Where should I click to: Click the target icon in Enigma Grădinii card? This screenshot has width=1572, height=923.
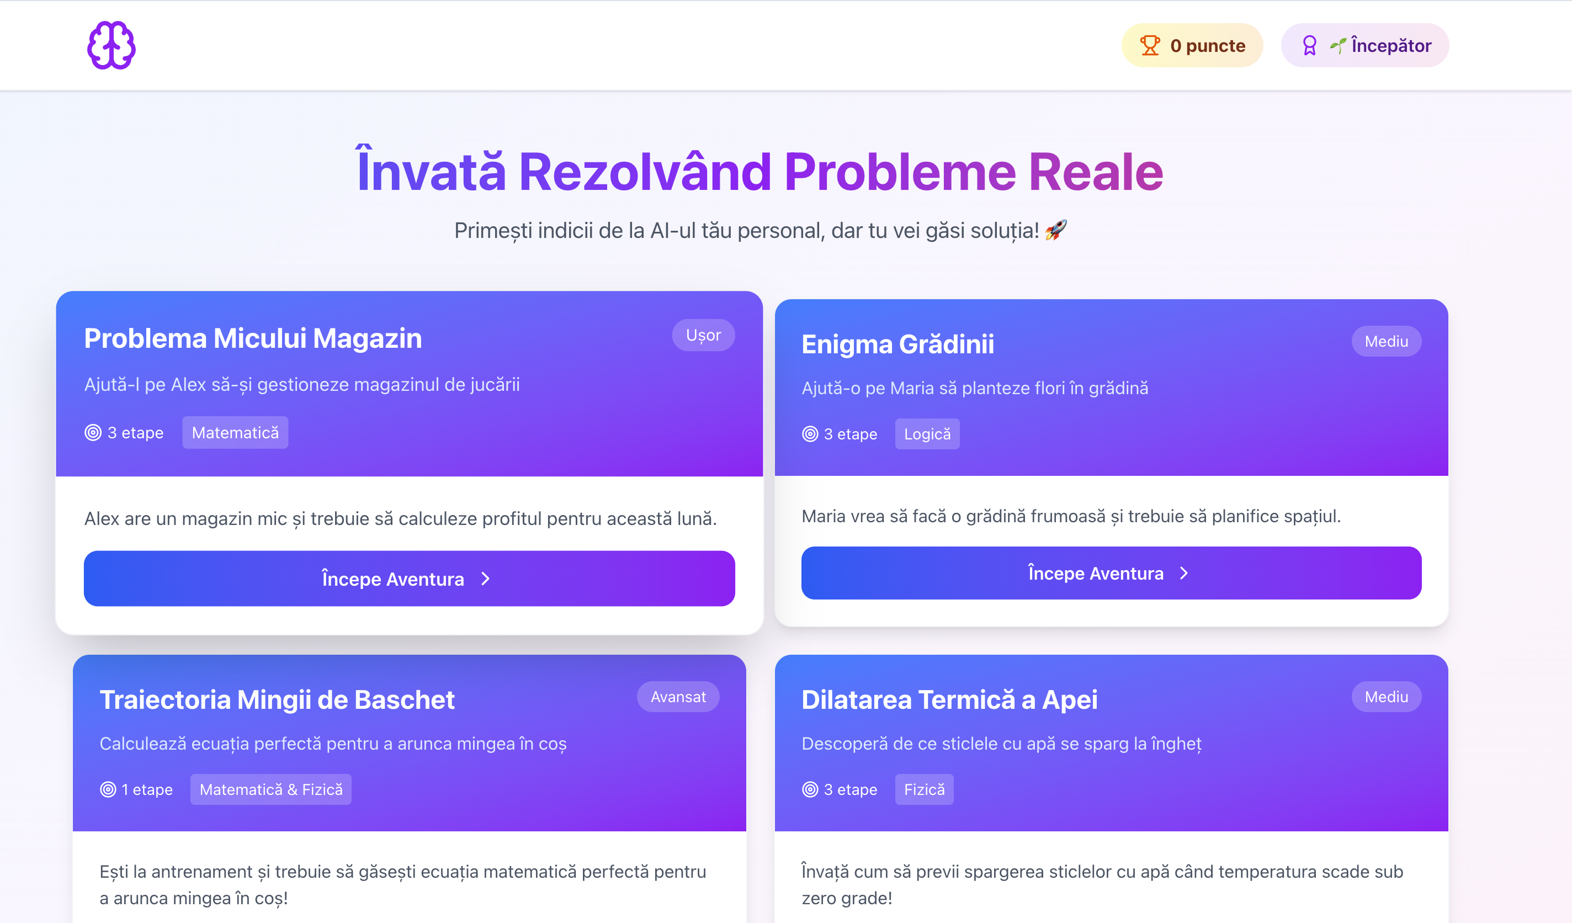point(810,434)
